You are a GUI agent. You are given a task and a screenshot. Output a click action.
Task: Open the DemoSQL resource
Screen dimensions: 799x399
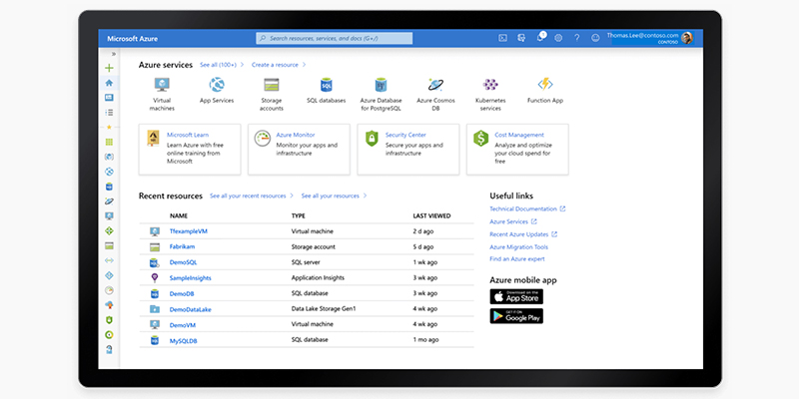(183, 262)
